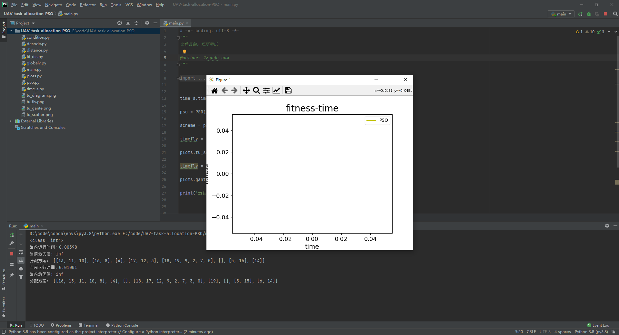Click the wrench icon in the Run panel
The height and width of the screenshot is (335, 619).
[12, 243]
